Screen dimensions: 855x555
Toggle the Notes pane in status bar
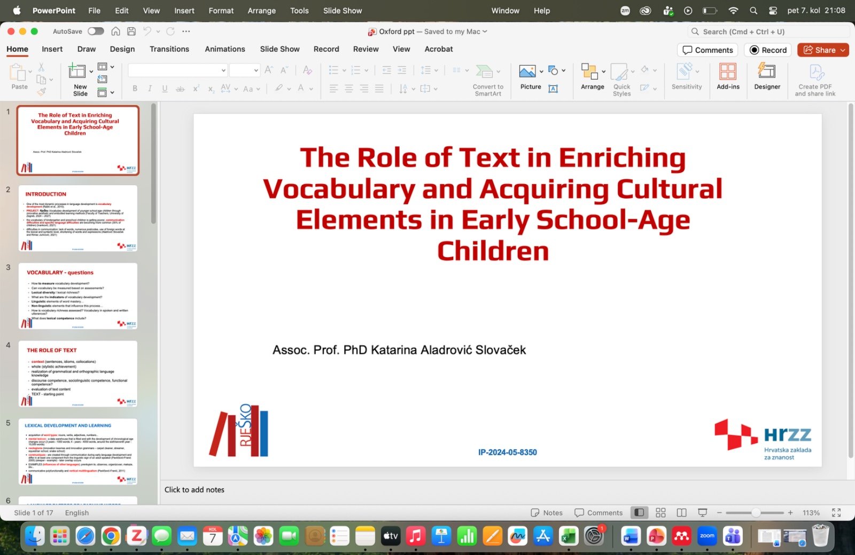pyautogui.click(x=547, y=513)
